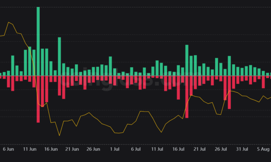Click the 11 Jun date label
The width and height of the screenshot is (271, 162).
pyautogui.click(x=29, y=149)
